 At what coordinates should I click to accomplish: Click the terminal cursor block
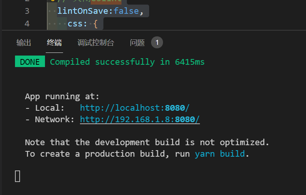pyautogui.click(x=17, y=176)
